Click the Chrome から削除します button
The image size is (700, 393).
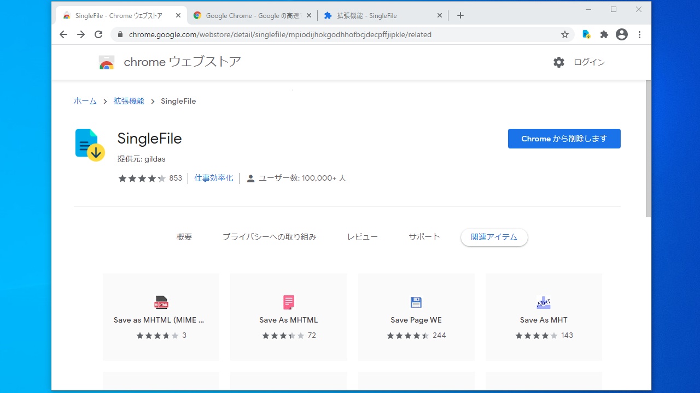click(564, 139)
